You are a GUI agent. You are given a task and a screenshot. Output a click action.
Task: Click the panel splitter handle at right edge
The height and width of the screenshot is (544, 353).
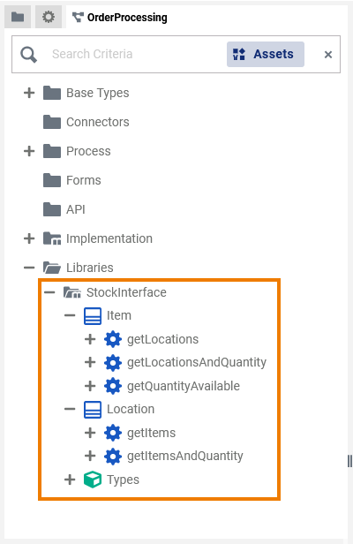[x=349, y=461]
